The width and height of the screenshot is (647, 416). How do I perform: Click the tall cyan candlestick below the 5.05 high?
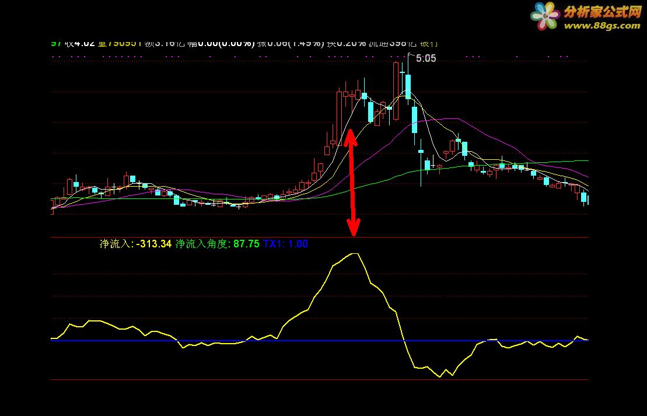pos(408,87)
